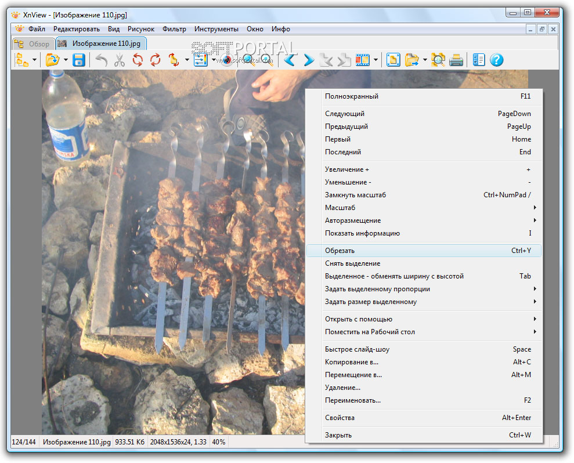Viewport: 574px width, 463px height.
Task: Go to next image with right arrow
Action: (x=309, y=60)
